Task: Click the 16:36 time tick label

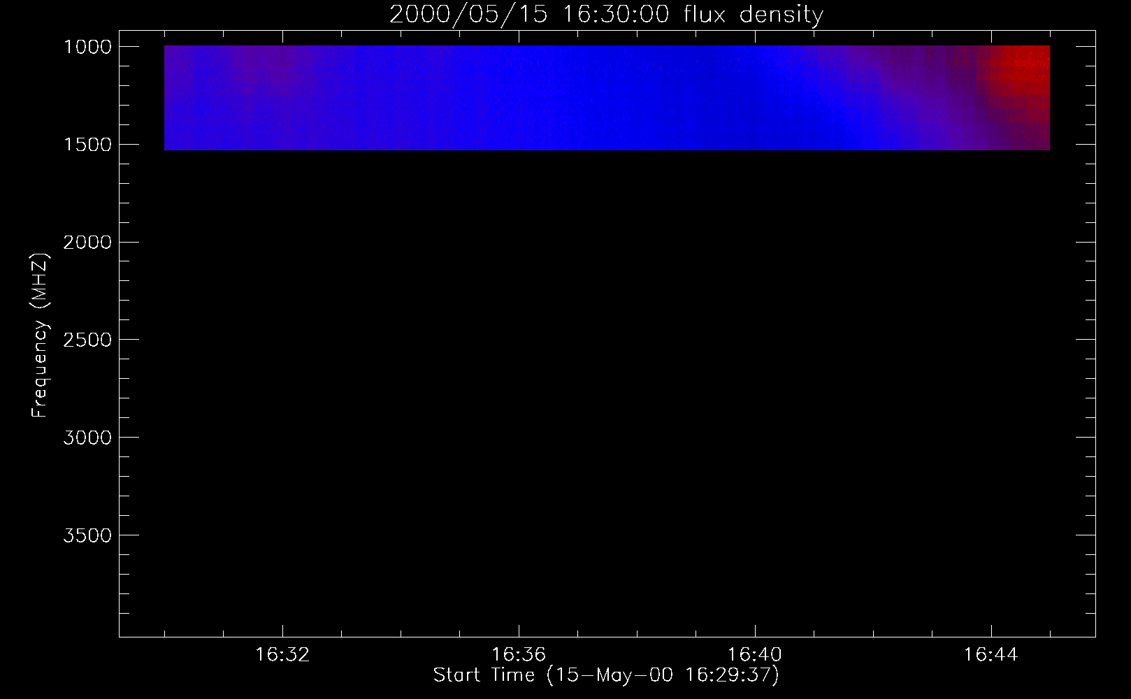Action: tap(519, 655)
